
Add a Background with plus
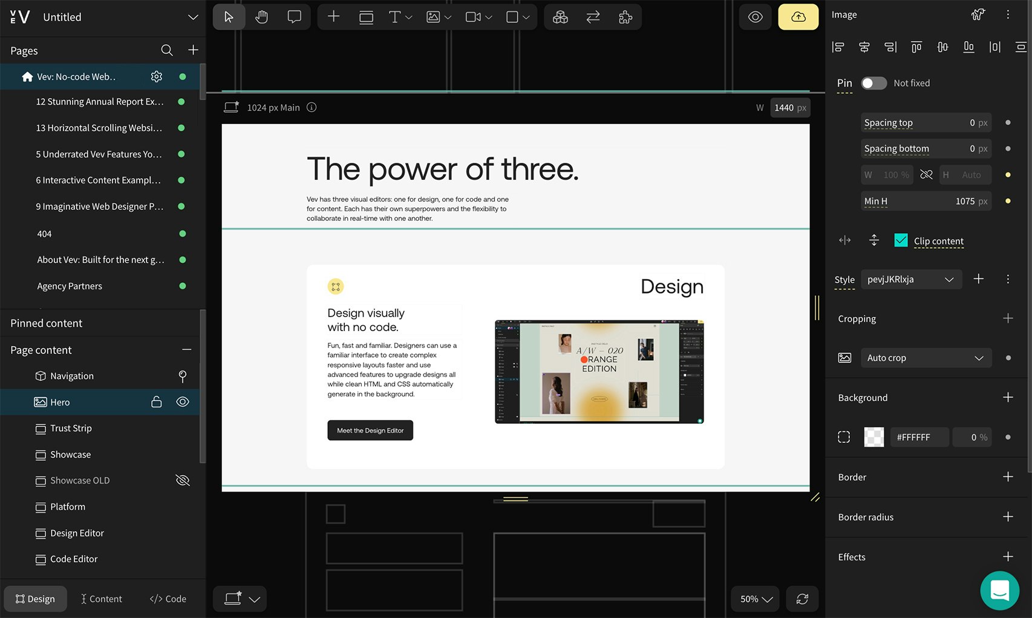coord(1008,397)
